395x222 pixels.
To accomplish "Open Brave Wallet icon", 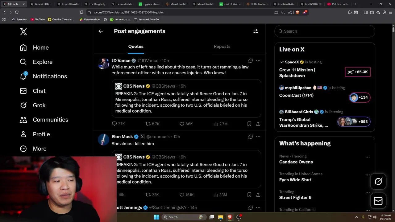I will [x=372, y=12].
